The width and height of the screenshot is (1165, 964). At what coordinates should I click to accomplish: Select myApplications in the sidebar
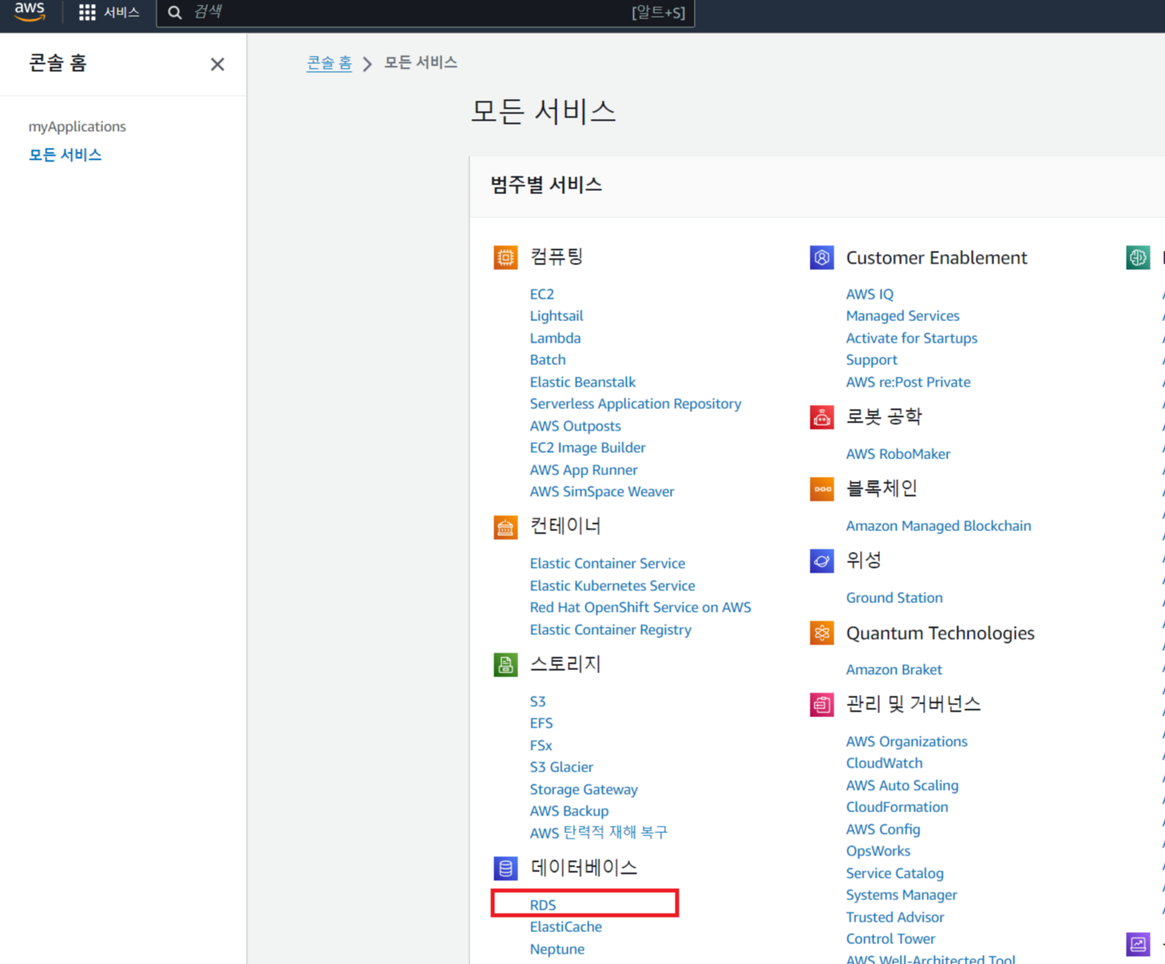click(x=77, y=126)
